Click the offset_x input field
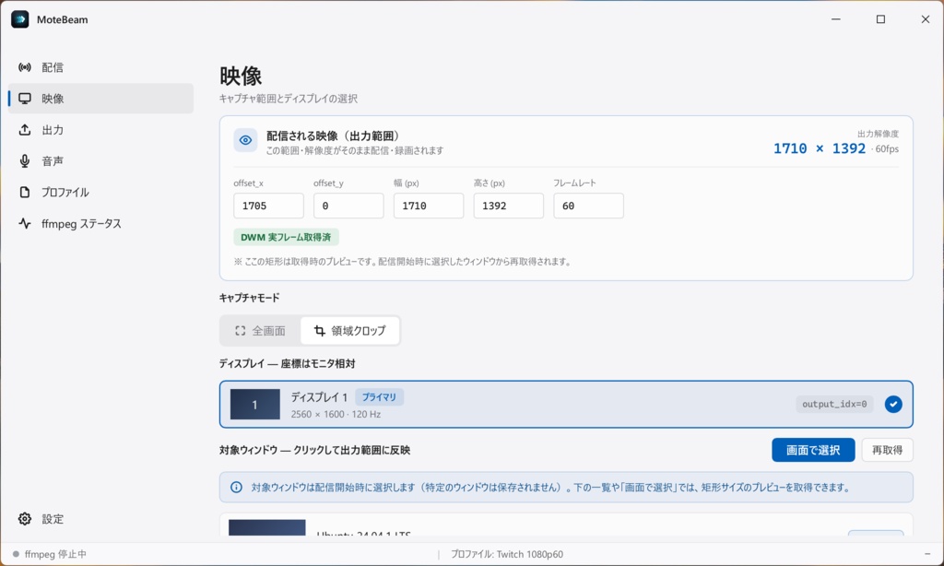Viewport: 944px width, 566px height. [268, 206]
